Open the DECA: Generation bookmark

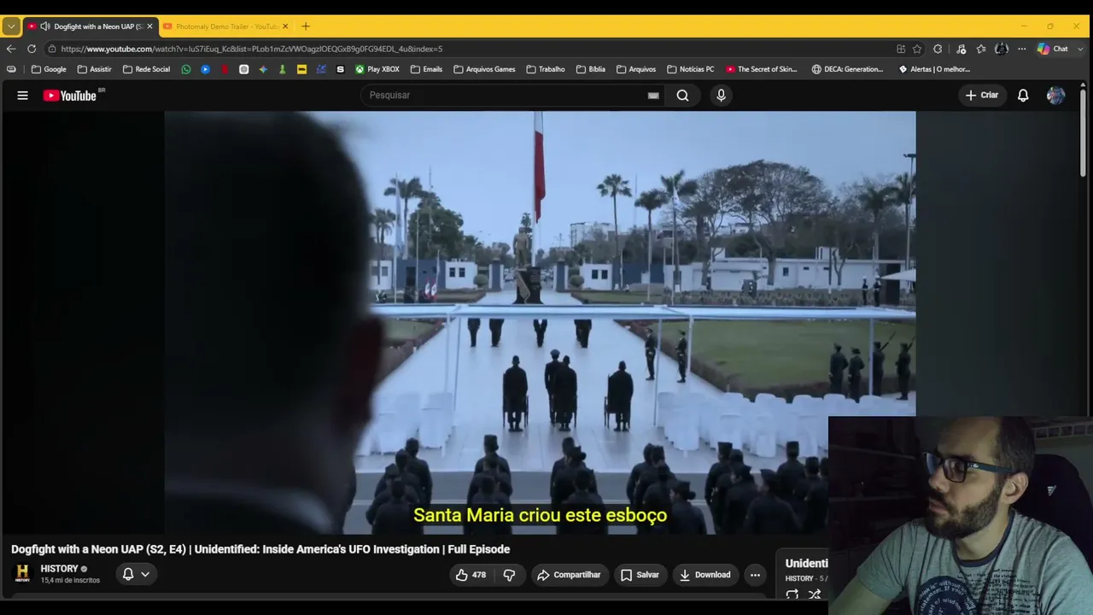coord(848,69)
